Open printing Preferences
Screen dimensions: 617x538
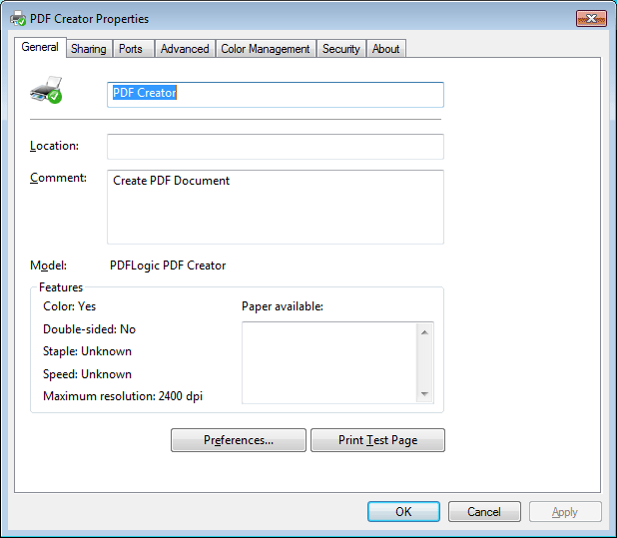coord(239,440)
